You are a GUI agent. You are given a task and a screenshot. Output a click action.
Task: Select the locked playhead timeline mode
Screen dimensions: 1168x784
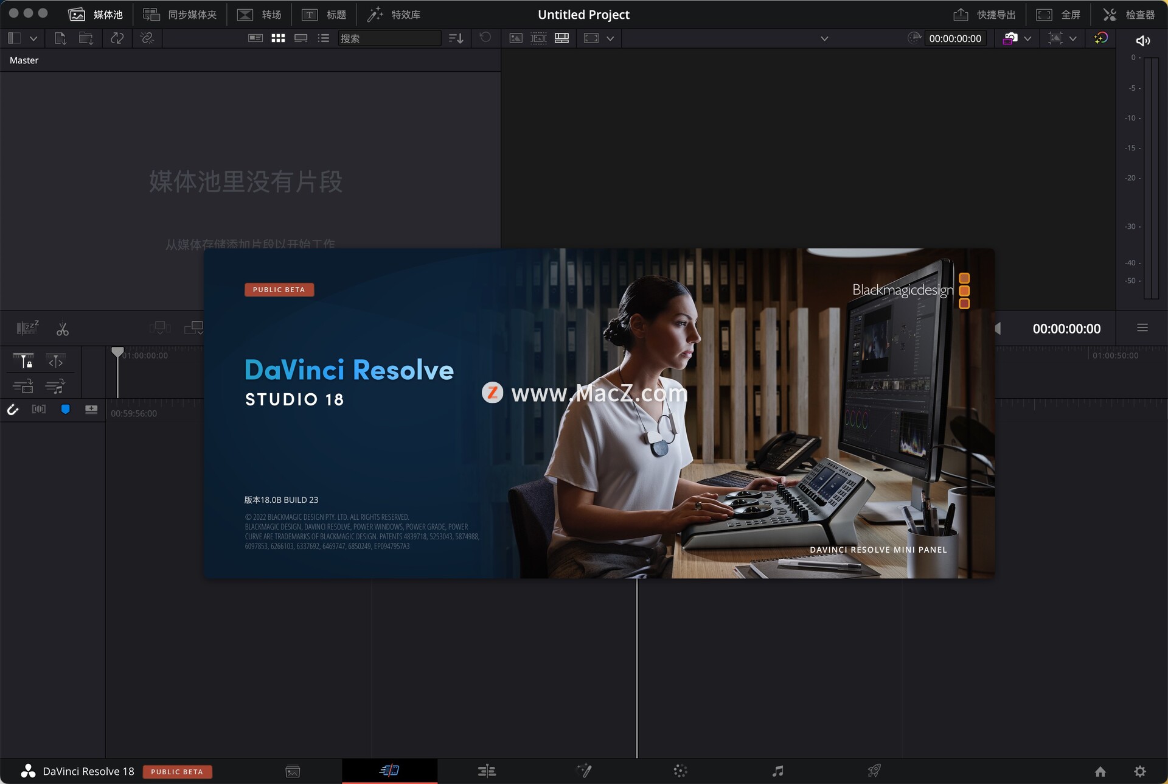(x=23, y=362)
